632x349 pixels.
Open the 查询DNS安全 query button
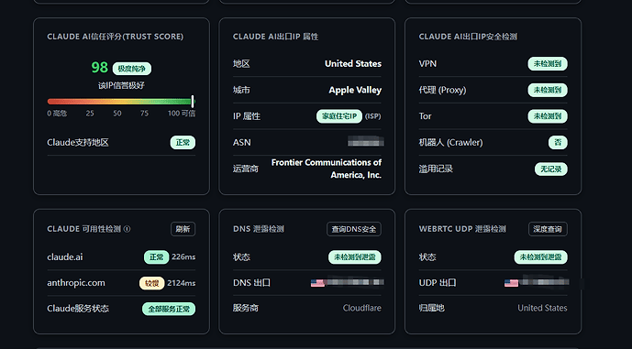coord(353,229)
